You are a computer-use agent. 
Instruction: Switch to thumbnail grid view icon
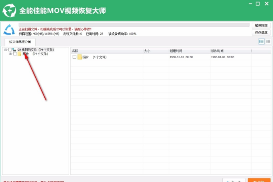[268, 41]
